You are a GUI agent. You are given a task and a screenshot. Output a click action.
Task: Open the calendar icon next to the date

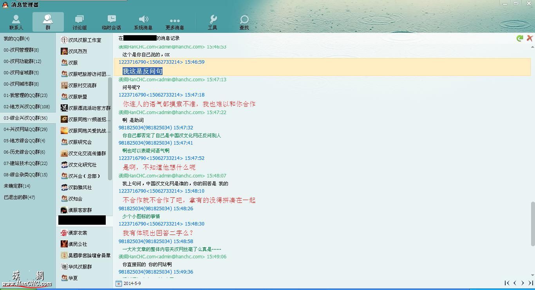click(x=118, y=283)
